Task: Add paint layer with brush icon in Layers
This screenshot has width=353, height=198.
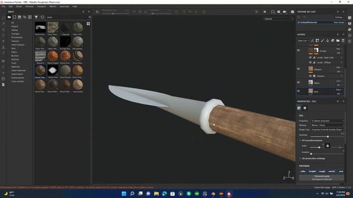Action: (x=322, y=41)
